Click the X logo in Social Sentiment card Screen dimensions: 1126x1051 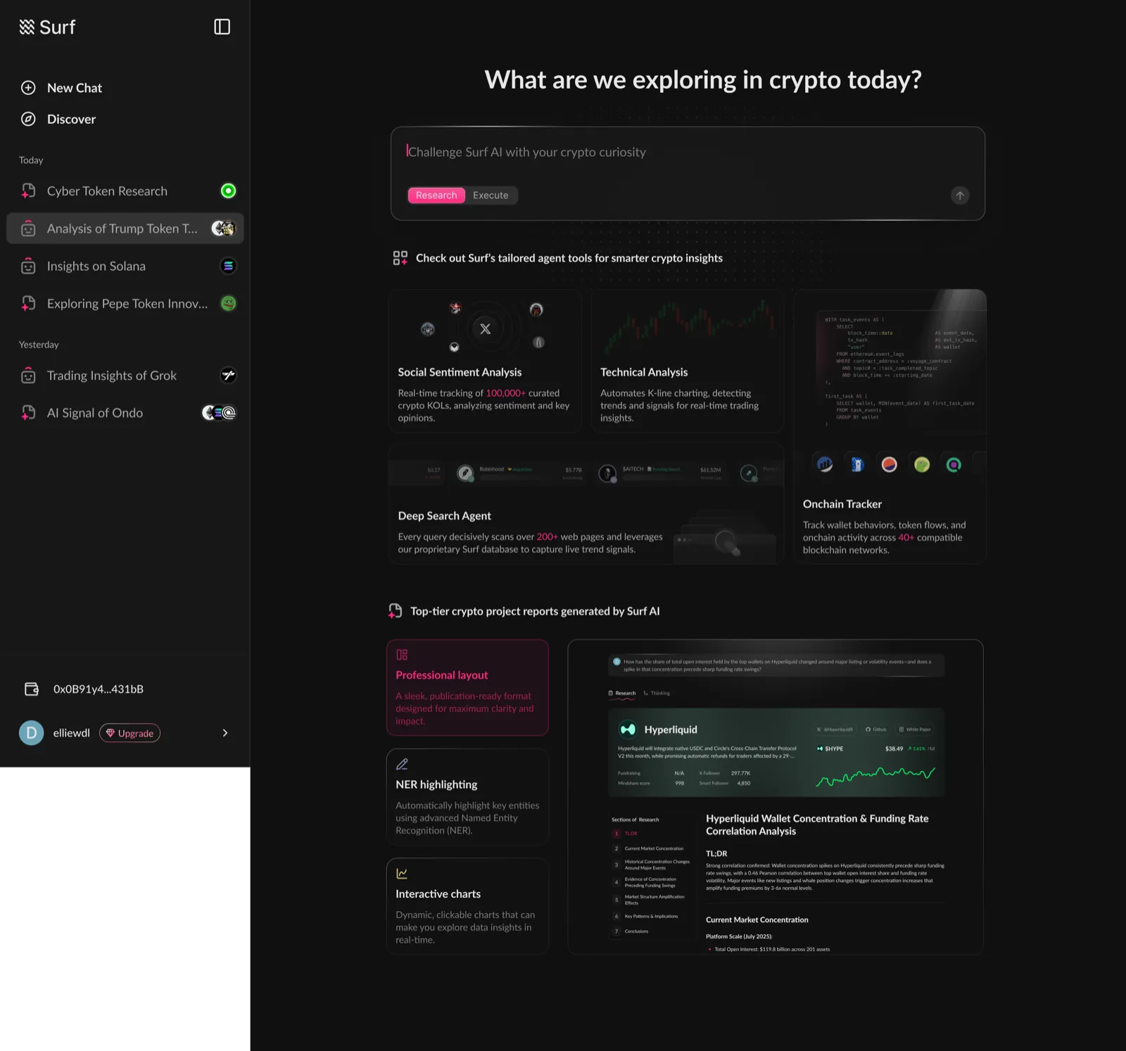click(x=485, y=329)
